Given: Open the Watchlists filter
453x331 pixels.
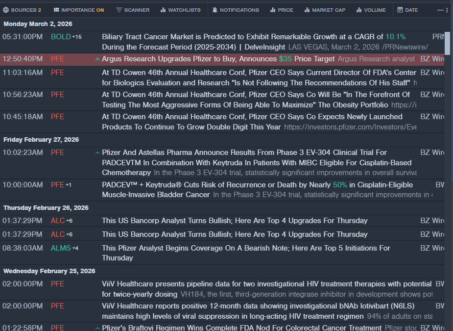Looking at the screenshot, I should pos(180,10).
